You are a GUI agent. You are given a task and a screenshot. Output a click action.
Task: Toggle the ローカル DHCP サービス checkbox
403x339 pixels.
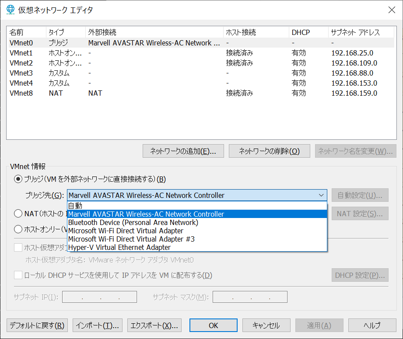pyautogui.click(x=18, y=275)
